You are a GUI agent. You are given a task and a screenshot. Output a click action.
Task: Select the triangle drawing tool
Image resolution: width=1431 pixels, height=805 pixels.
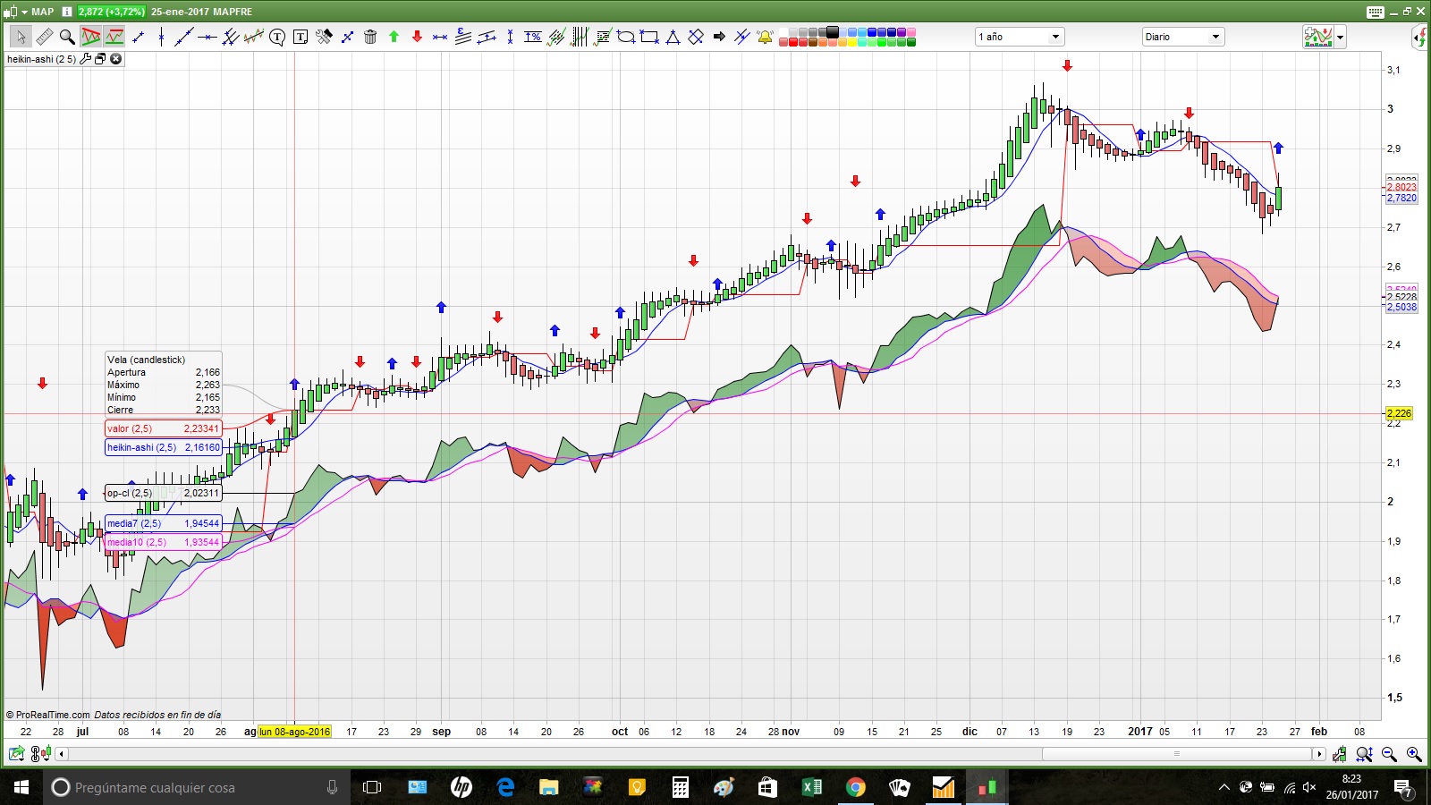coord(673,37)
